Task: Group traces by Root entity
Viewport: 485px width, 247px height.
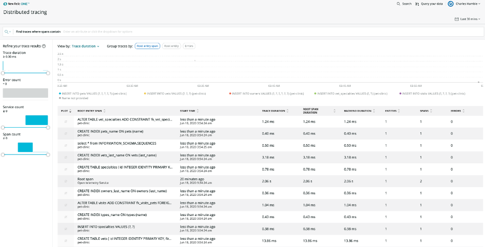Action: click(172, 47)
